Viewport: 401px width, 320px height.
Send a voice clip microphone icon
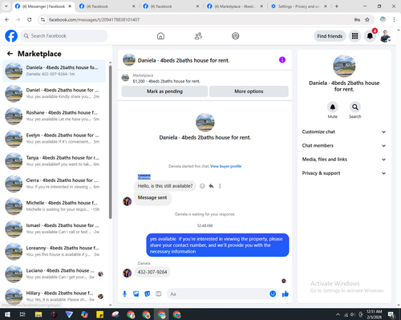pyautogui.click(x=124, y=294)
